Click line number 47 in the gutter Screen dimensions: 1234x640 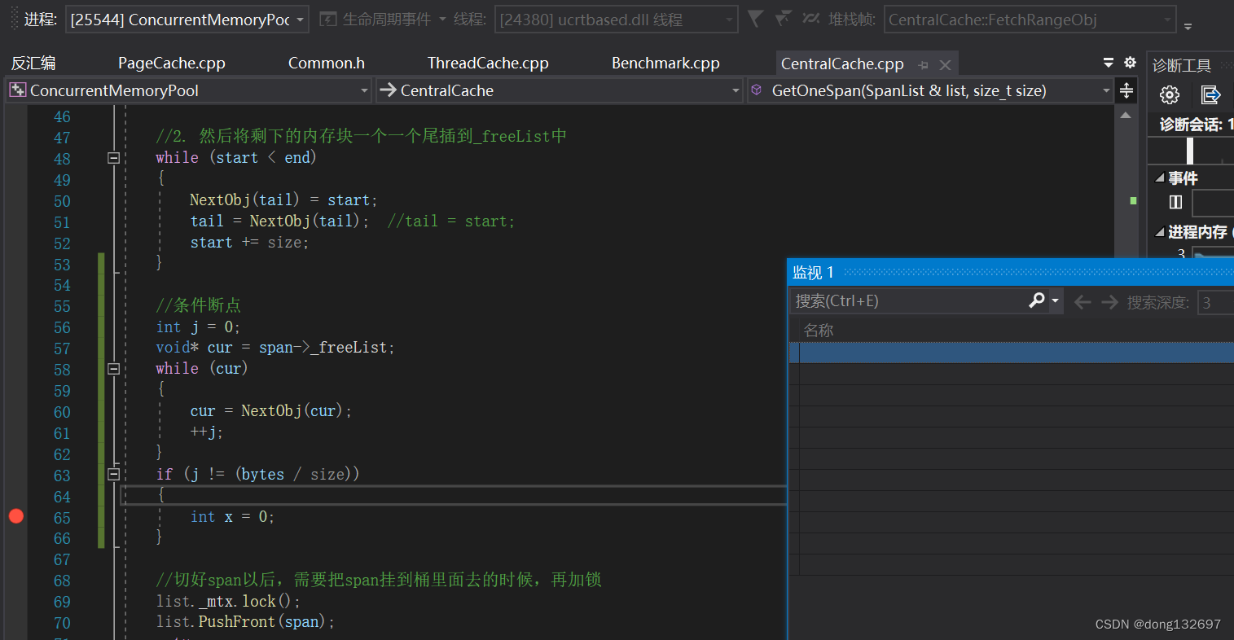pos(62,137)
